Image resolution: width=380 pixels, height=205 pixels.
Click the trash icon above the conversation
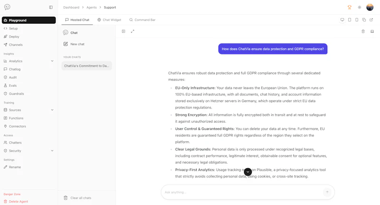(x=363, y=31)
